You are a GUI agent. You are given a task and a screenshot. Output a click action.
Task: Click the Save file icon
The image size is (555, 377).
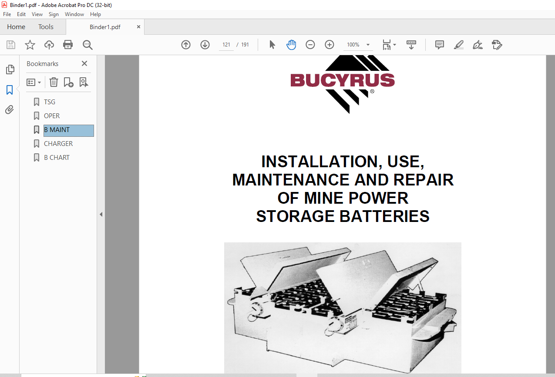coord(11,45)
